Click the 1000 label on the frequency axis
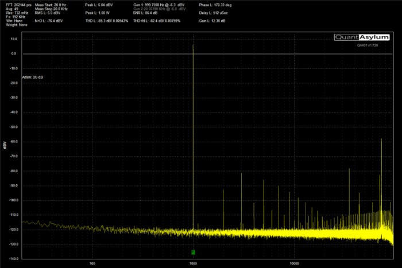The height and width of the screenshot is (268, 402). point(193,263)
